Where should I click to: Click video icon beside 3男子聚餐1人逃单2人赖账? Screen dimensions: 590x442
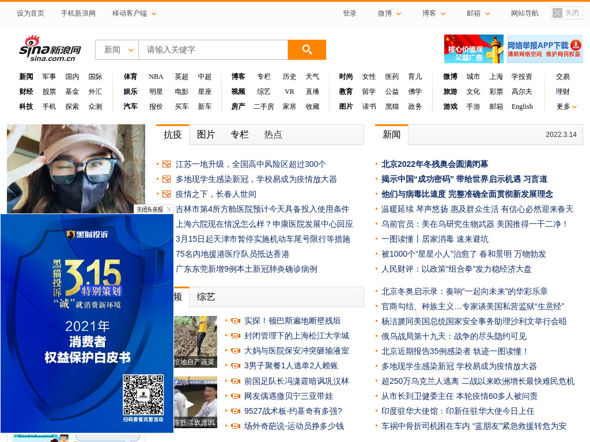236,366
